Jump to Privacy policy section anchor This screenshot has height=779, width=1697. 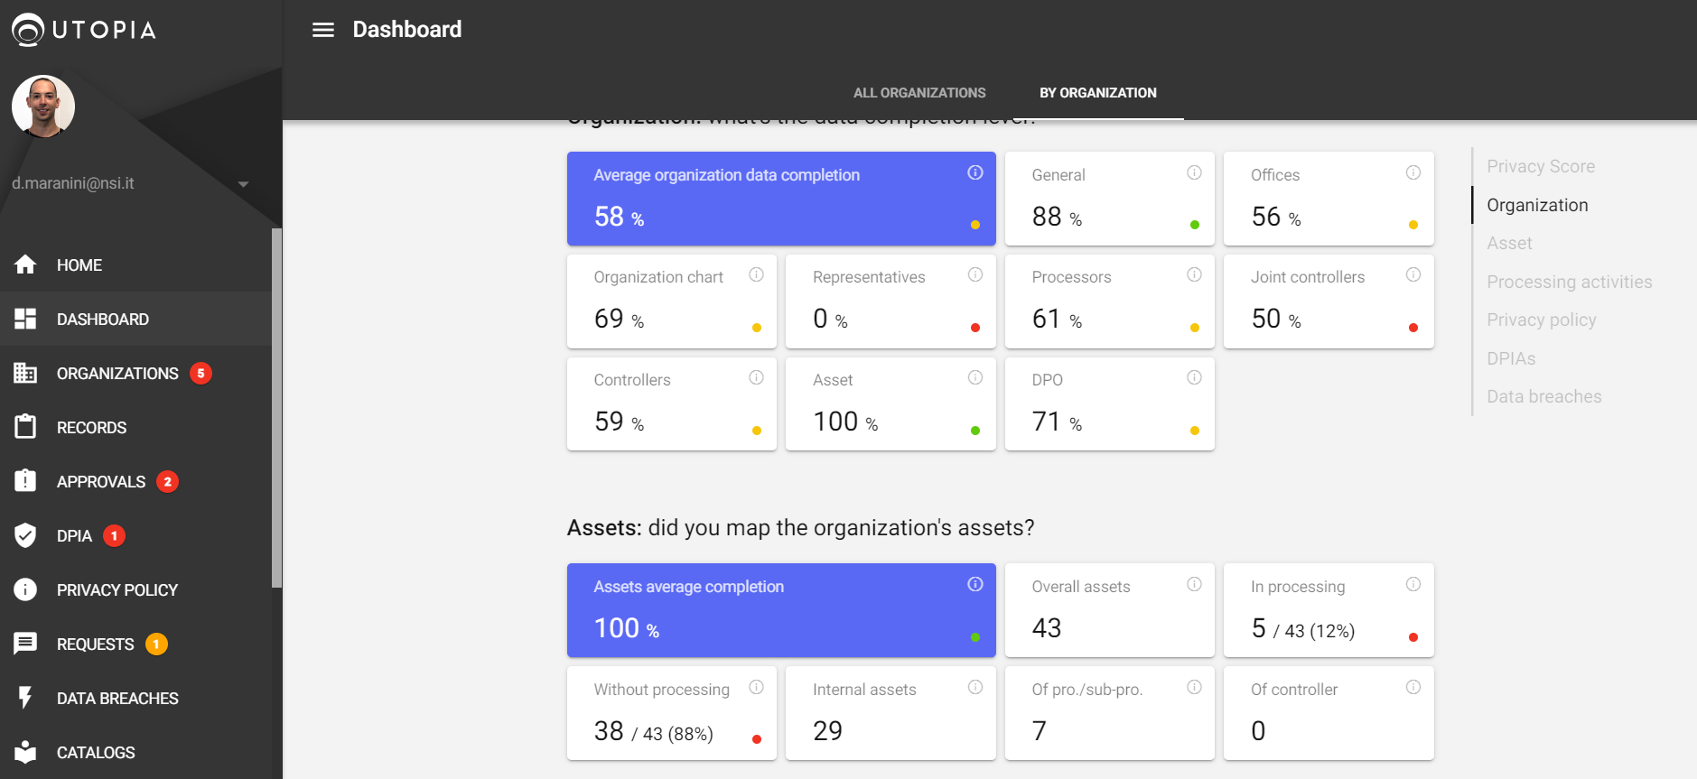click(x=1542, y=320)
